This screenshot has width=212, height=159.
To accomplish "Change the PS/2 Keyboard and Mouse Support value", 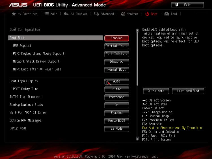I will point(117,54).
